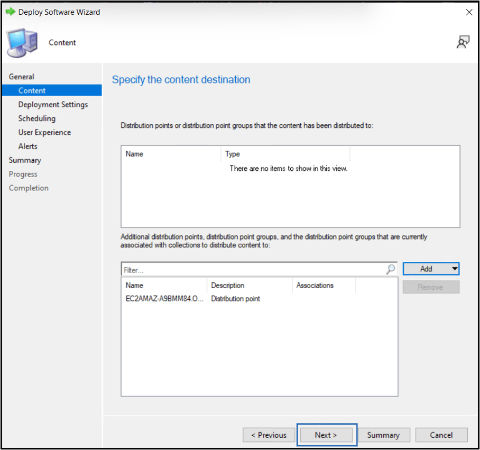Select EC2AMAZ-A9BMM84 distribution point row
This screenshot has height=450, width=480.
click(x=259, y=298)
